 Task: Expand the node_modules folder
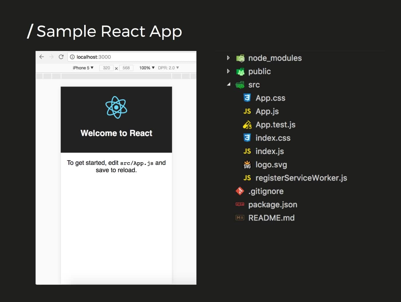pos(228,58)
